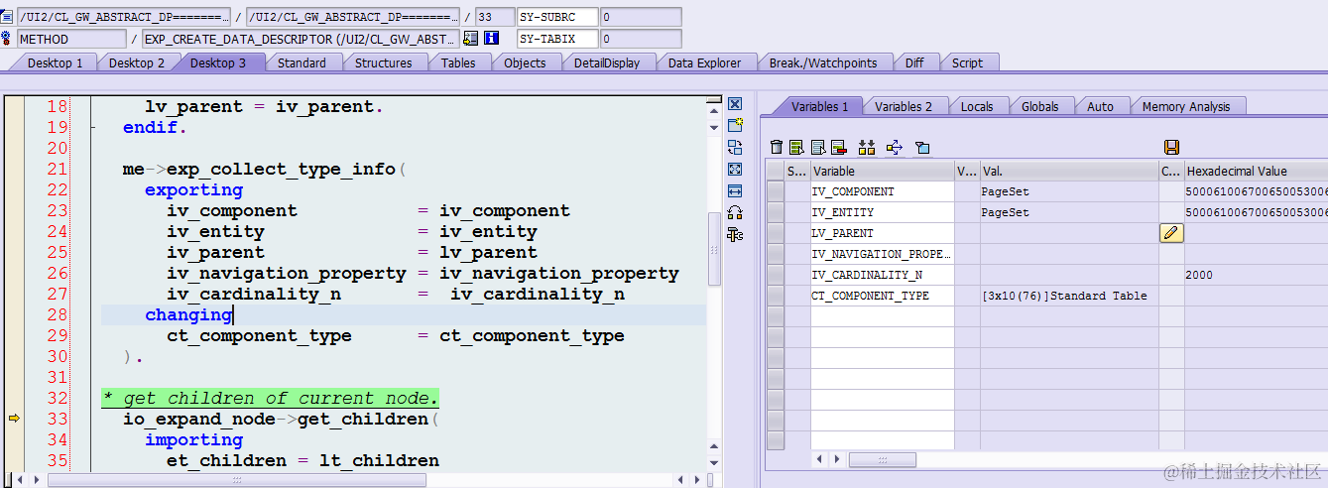Open the Tables tab
Image resolution: width=1328 pixels, height=488 pixels.
[458, 62]
